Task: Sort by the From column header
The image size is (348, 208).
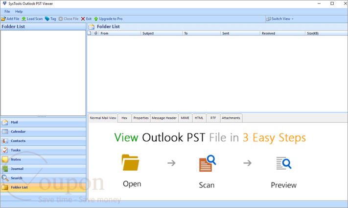Action: coord(119,33)
